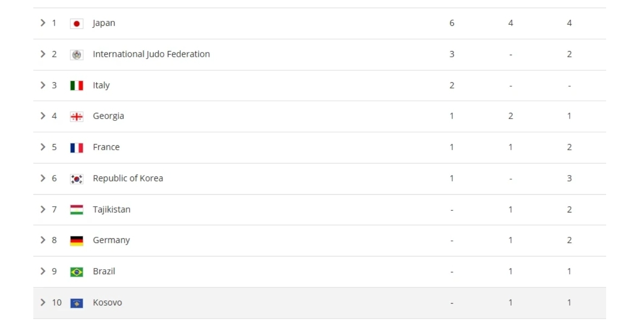Expand the Kosovo row chevron
Screen dimensions: 639x324
43,302
